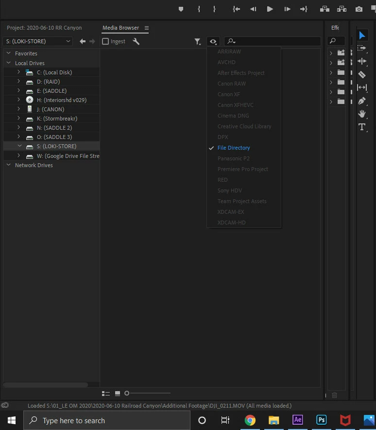Open the S: (LOKI-STORE) drive dropdown
The width and height of the screenshot is (376, 430).
click(38, 41)
